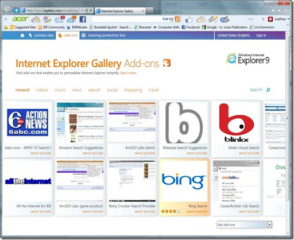Click the thumbs-up icon in toolbar
Viewport: 294px width, 240px height.
(189, 20)
